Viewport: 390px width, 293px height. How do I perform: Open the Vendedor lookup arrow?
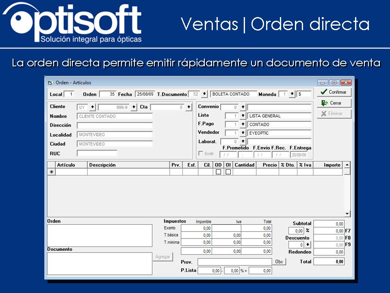tap(243, 132)
